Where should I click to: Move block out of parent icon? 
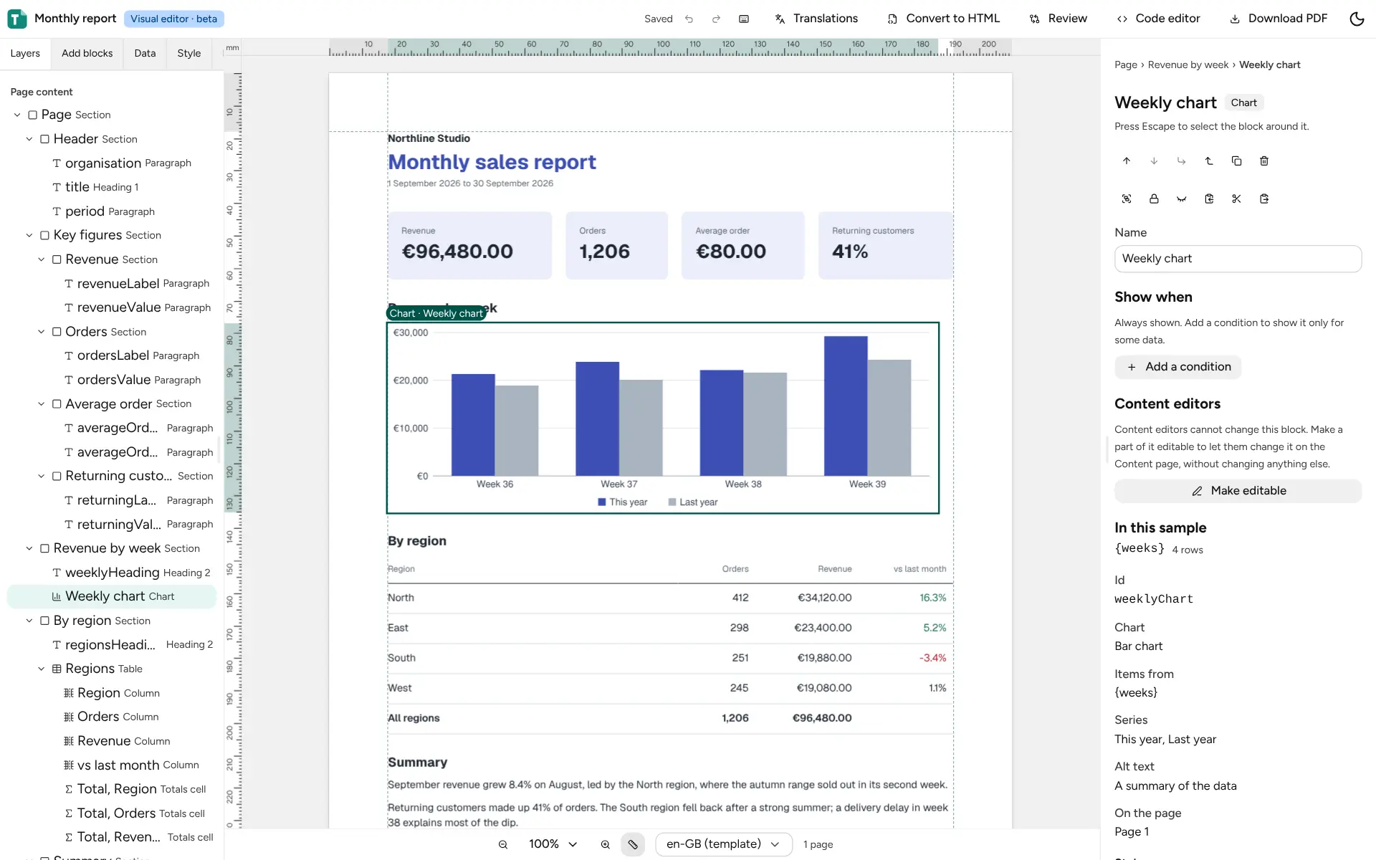tap(1209, 161)
